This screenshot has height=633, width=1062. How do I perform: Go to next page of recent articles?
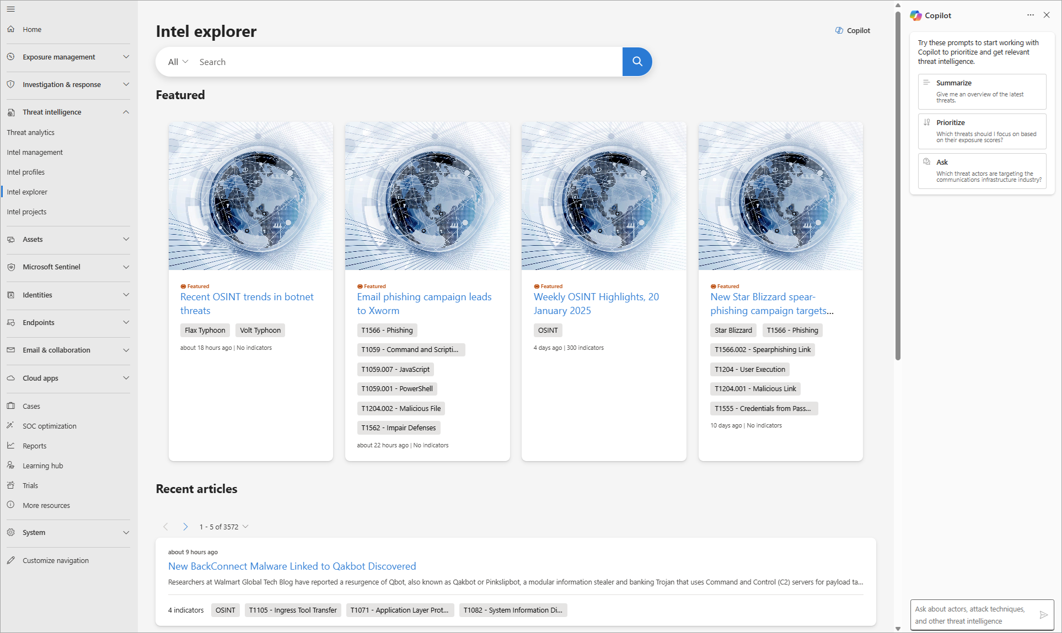coord(185,527)
